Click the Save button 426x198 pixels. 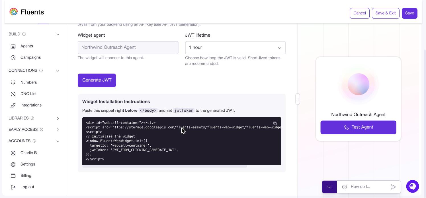(409, 13)
